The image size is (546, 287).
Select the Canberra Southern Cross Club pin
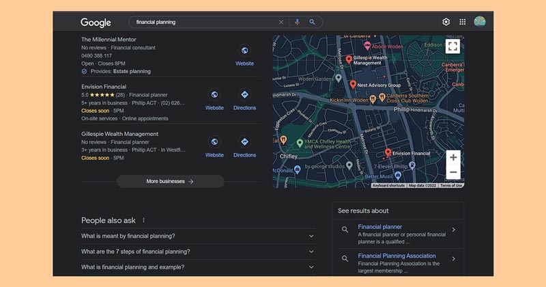(x=382, y=97)
